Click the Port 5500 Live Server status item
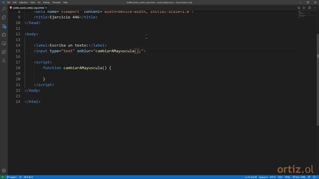Screen dimensions: 319x179 click(x=299, y=177)
